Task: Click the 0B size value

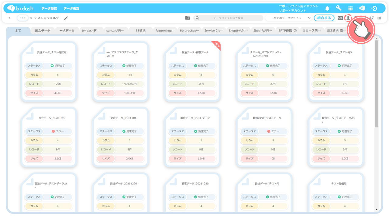Action: point(273,159)
